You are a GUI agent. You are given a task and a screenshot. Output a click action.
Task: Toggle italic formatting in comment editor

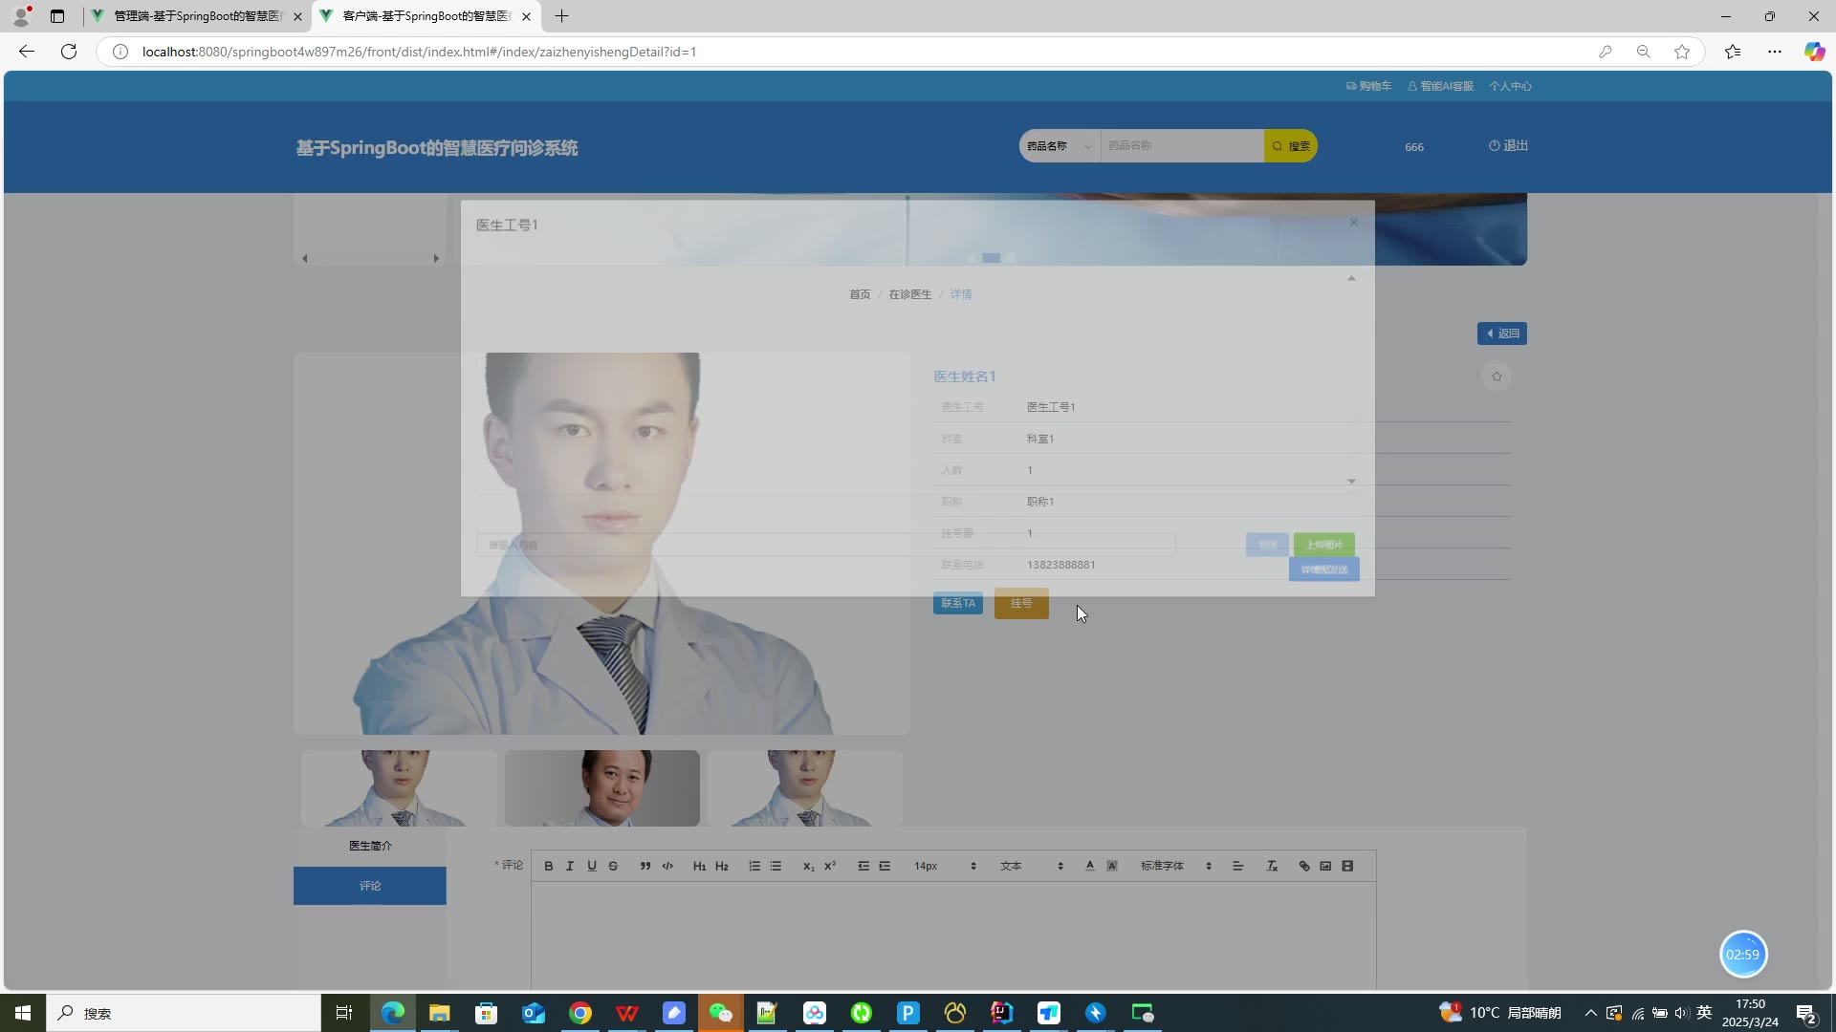(x=570, y=866)
